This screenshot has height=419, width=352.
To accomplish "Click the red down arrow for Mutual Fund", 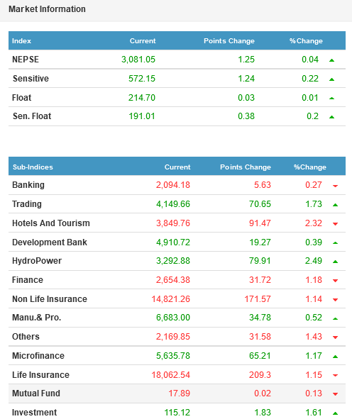I will 335,394.
